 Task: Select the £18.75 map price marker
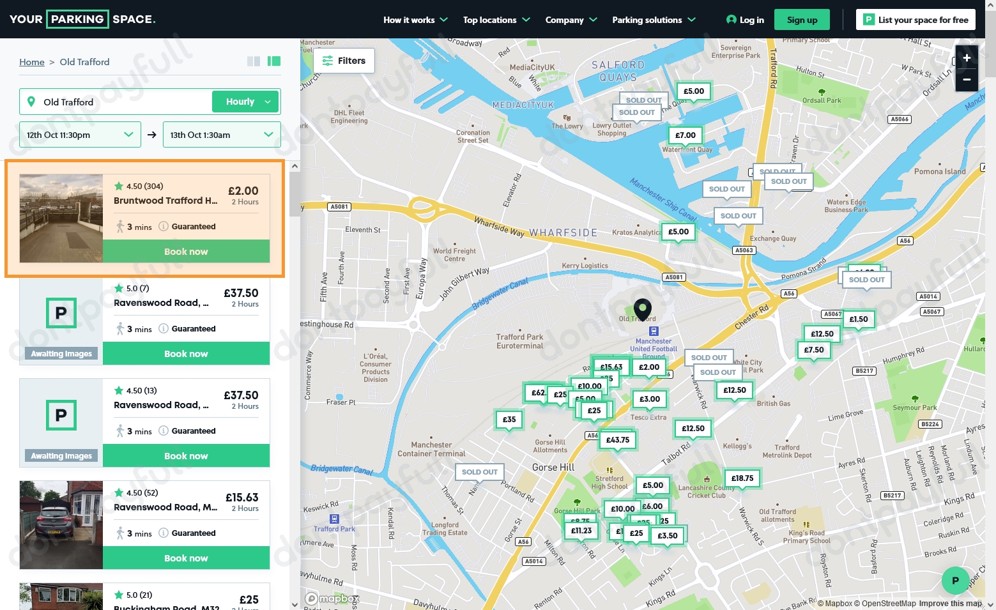click(742, 478)
